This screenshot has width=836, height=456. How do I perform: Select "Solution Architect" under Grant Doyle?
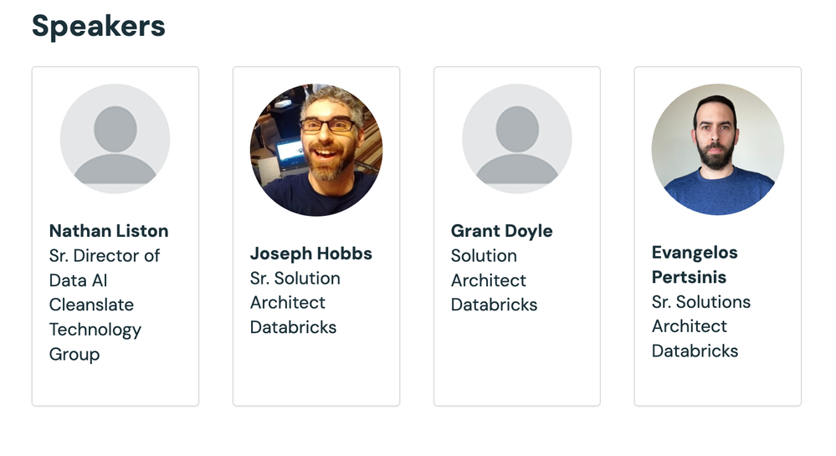(488, 268)
